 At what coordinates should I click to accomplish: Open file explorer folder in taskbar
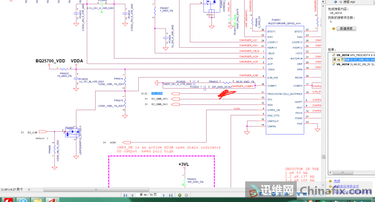click(x=37, y=200)
